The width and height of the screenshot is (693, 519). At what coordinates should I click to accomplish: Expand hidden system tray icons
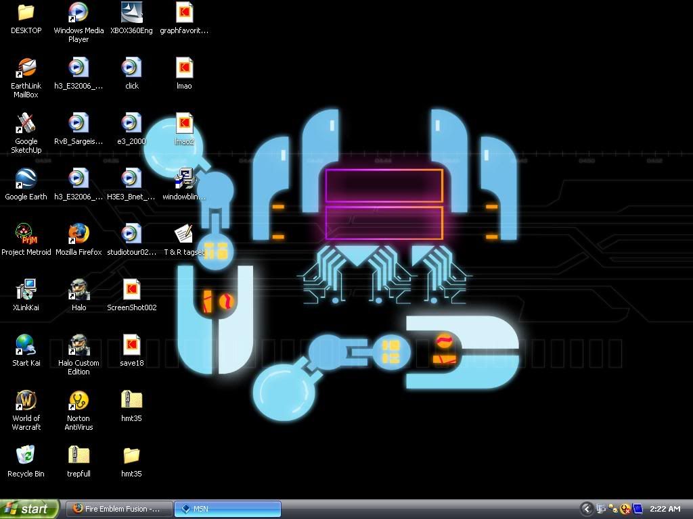click(587, 509)
